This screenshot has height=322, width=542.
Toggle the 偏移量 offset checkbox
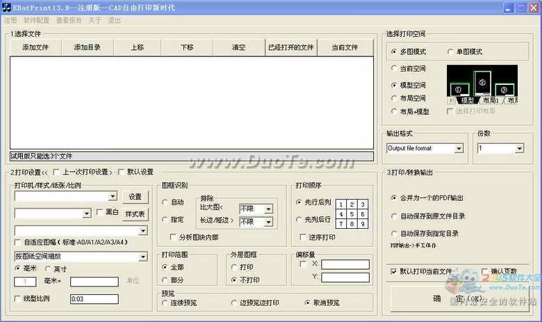tap(303, 264)
